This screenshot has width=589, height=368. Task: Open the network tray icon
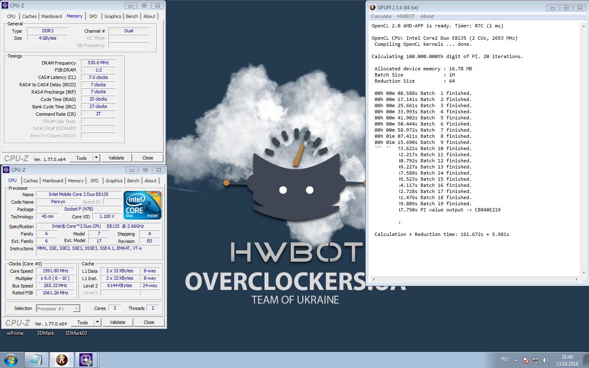coord(536,361)
